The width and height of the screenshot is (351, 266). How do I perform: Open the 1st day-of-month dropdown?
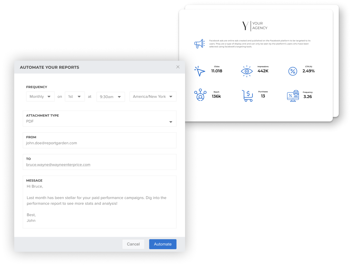click(75, 97)
